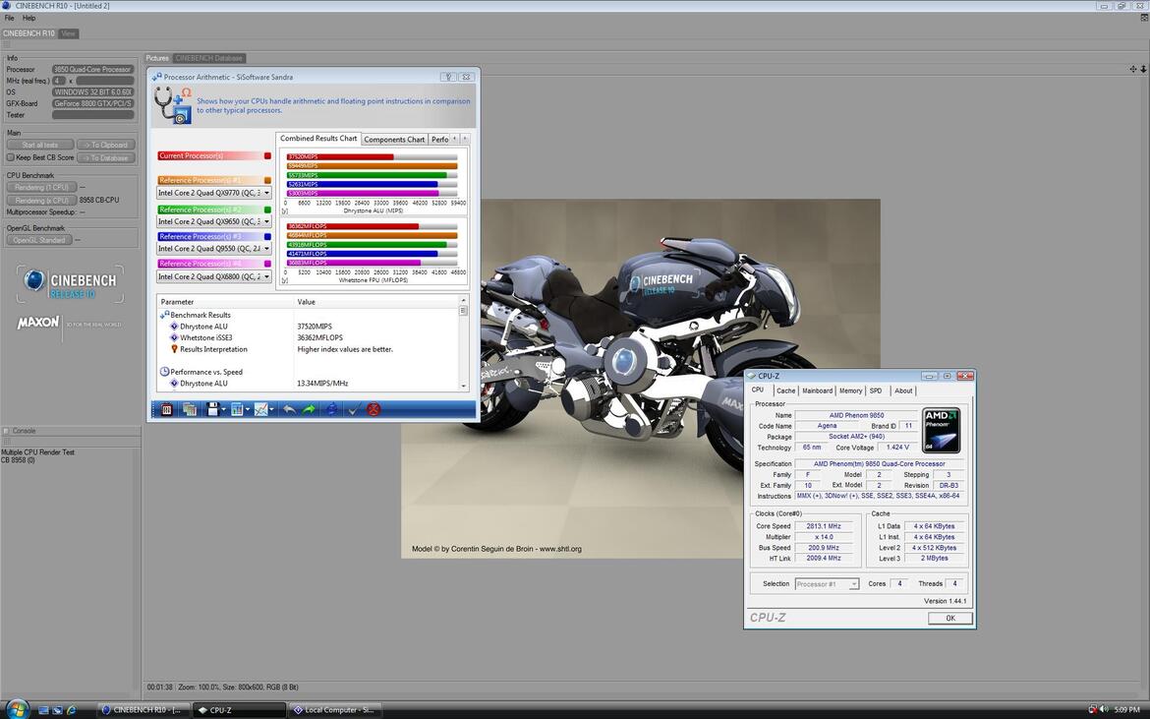This screenshot has width=1150, height=719.
Task: Click the green forward arrow in Sandra toolbar
Action: click(309, 409)
